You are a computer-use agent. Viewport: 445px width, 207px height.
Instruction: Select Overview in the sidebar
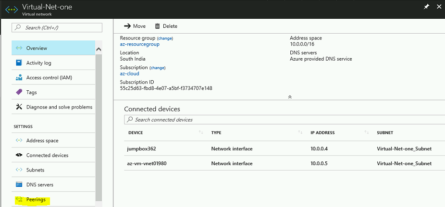pyautogui.click(x=53, y=48)
